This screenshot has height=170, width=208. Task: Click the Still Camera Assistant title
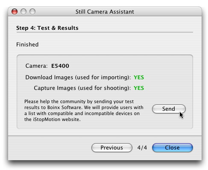coord(105,12)
